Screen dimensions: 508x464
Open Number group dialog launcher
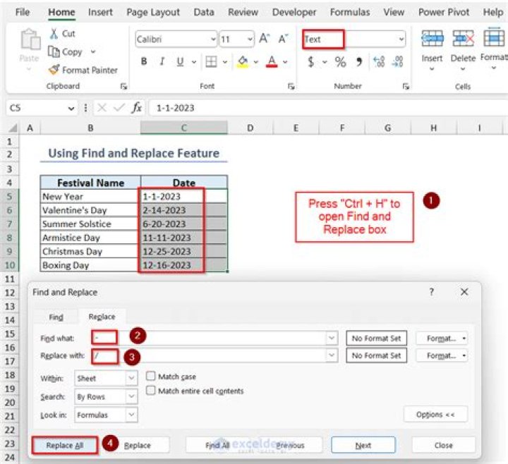pyautogui.click(x=406, y=86)
